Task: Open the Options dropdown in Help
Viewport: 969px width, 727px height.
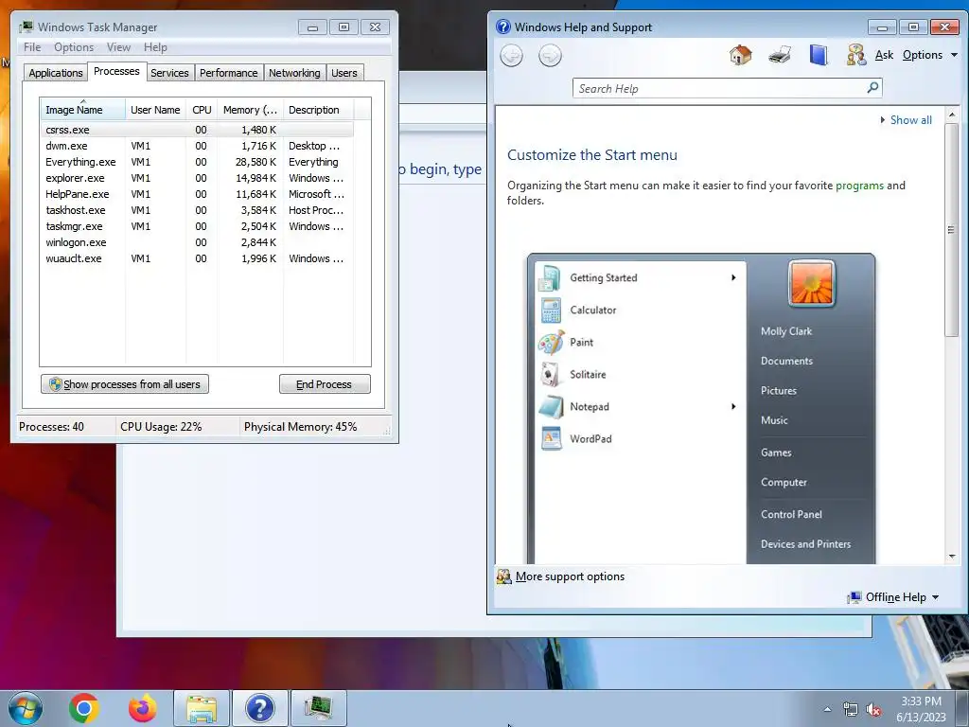Action: click(x=929, y=55)
